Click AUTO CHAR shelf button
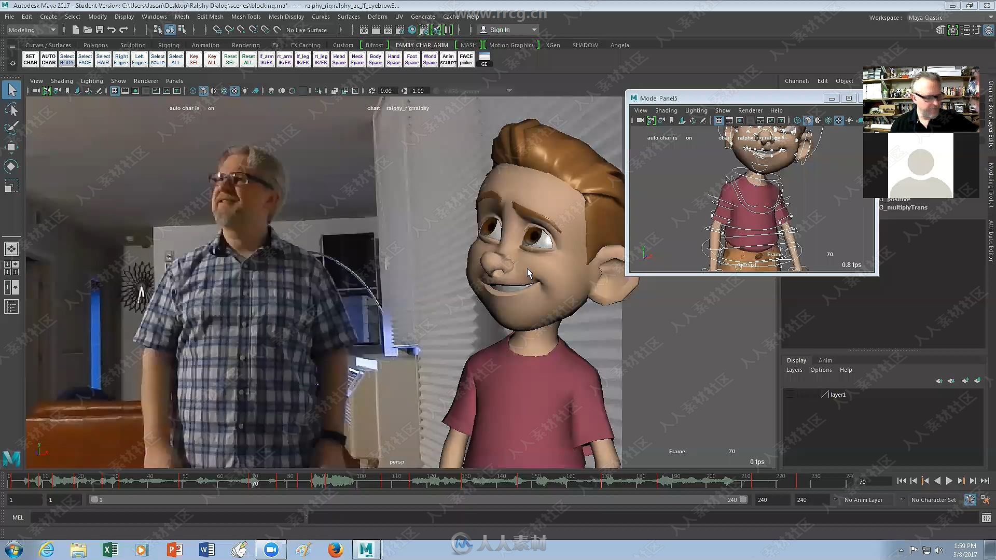The width and height of the screenshot is (996, 560). click(x=48, y=59)
